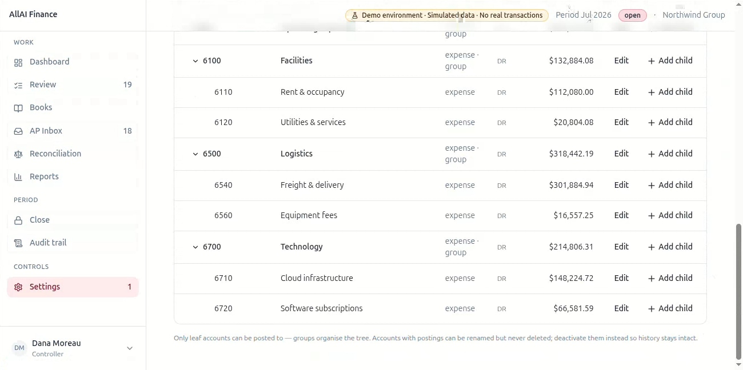Click AllAI Finance app title
This screenshot has width=743, height=370.
pos(33,14)
